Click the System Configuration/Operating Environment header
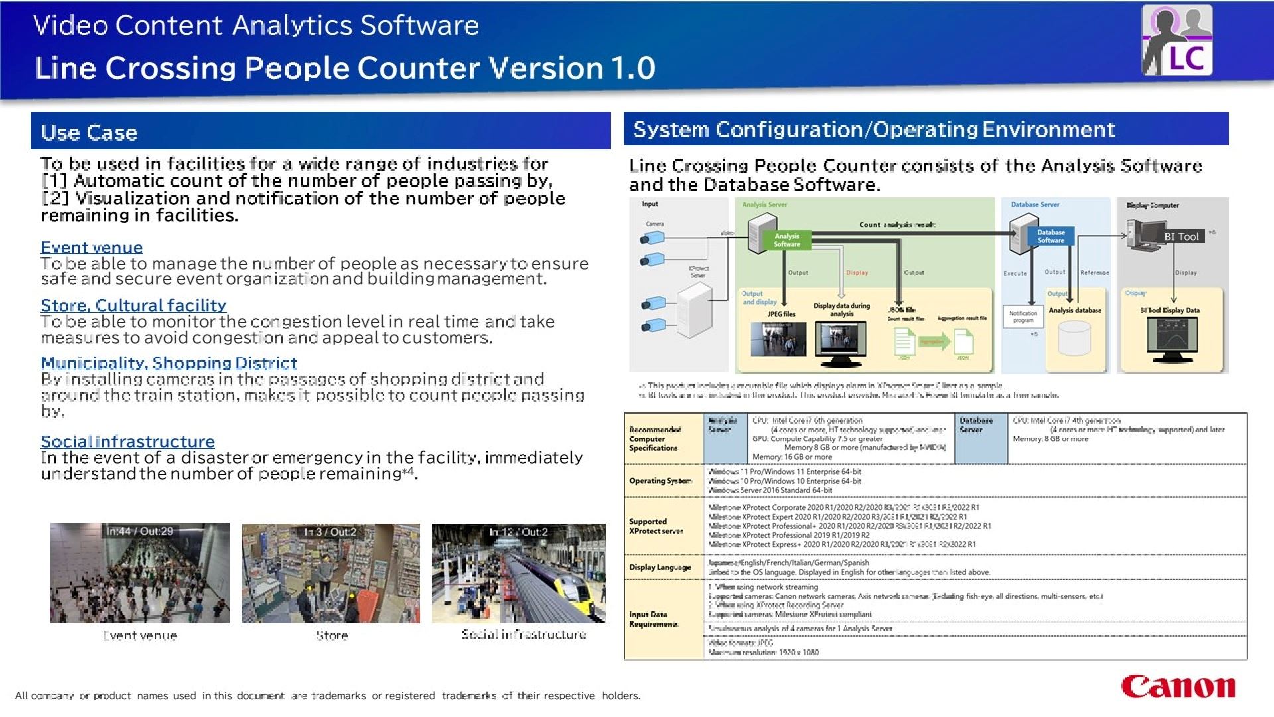 tap(926, 129)
